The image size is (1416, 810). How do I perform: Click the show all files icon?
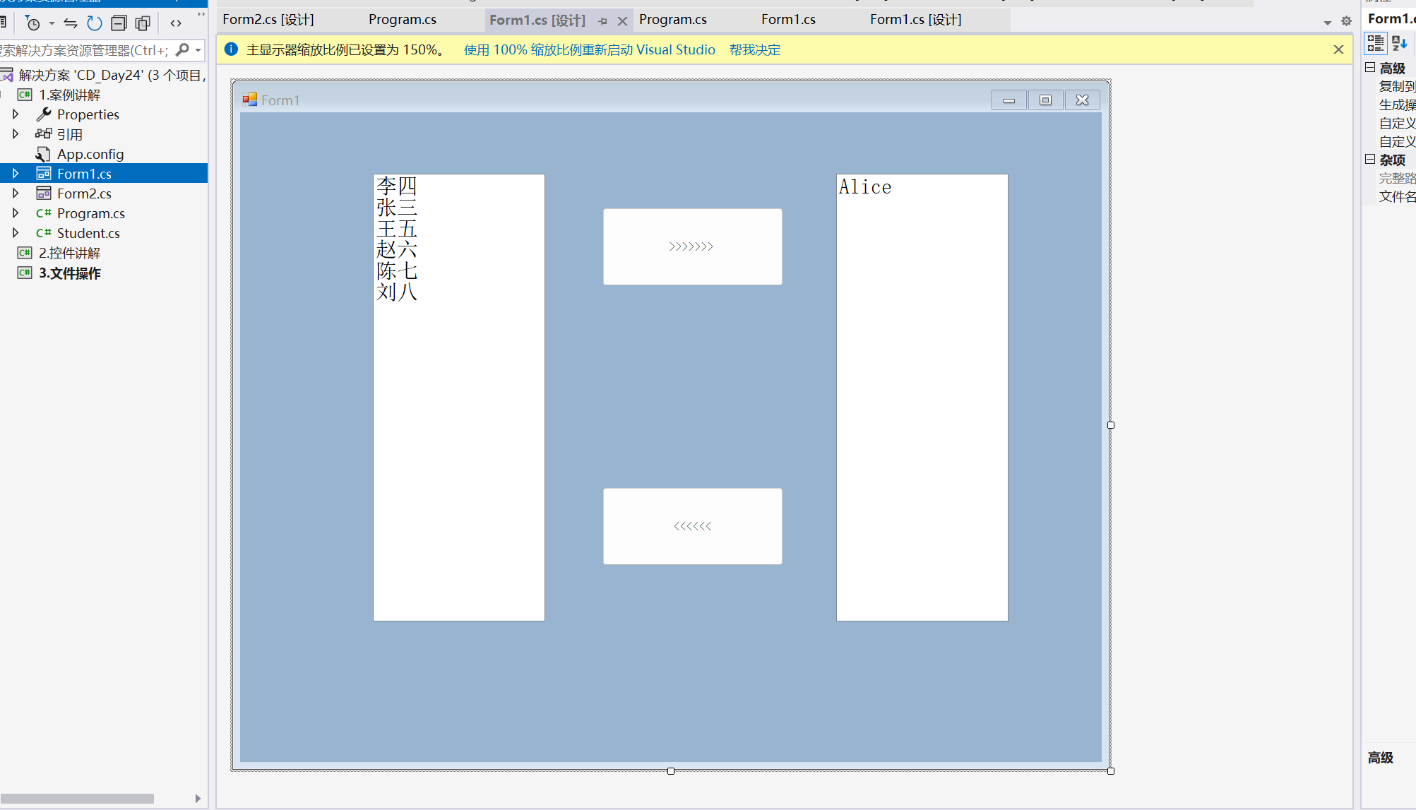[x=143, y=23]
